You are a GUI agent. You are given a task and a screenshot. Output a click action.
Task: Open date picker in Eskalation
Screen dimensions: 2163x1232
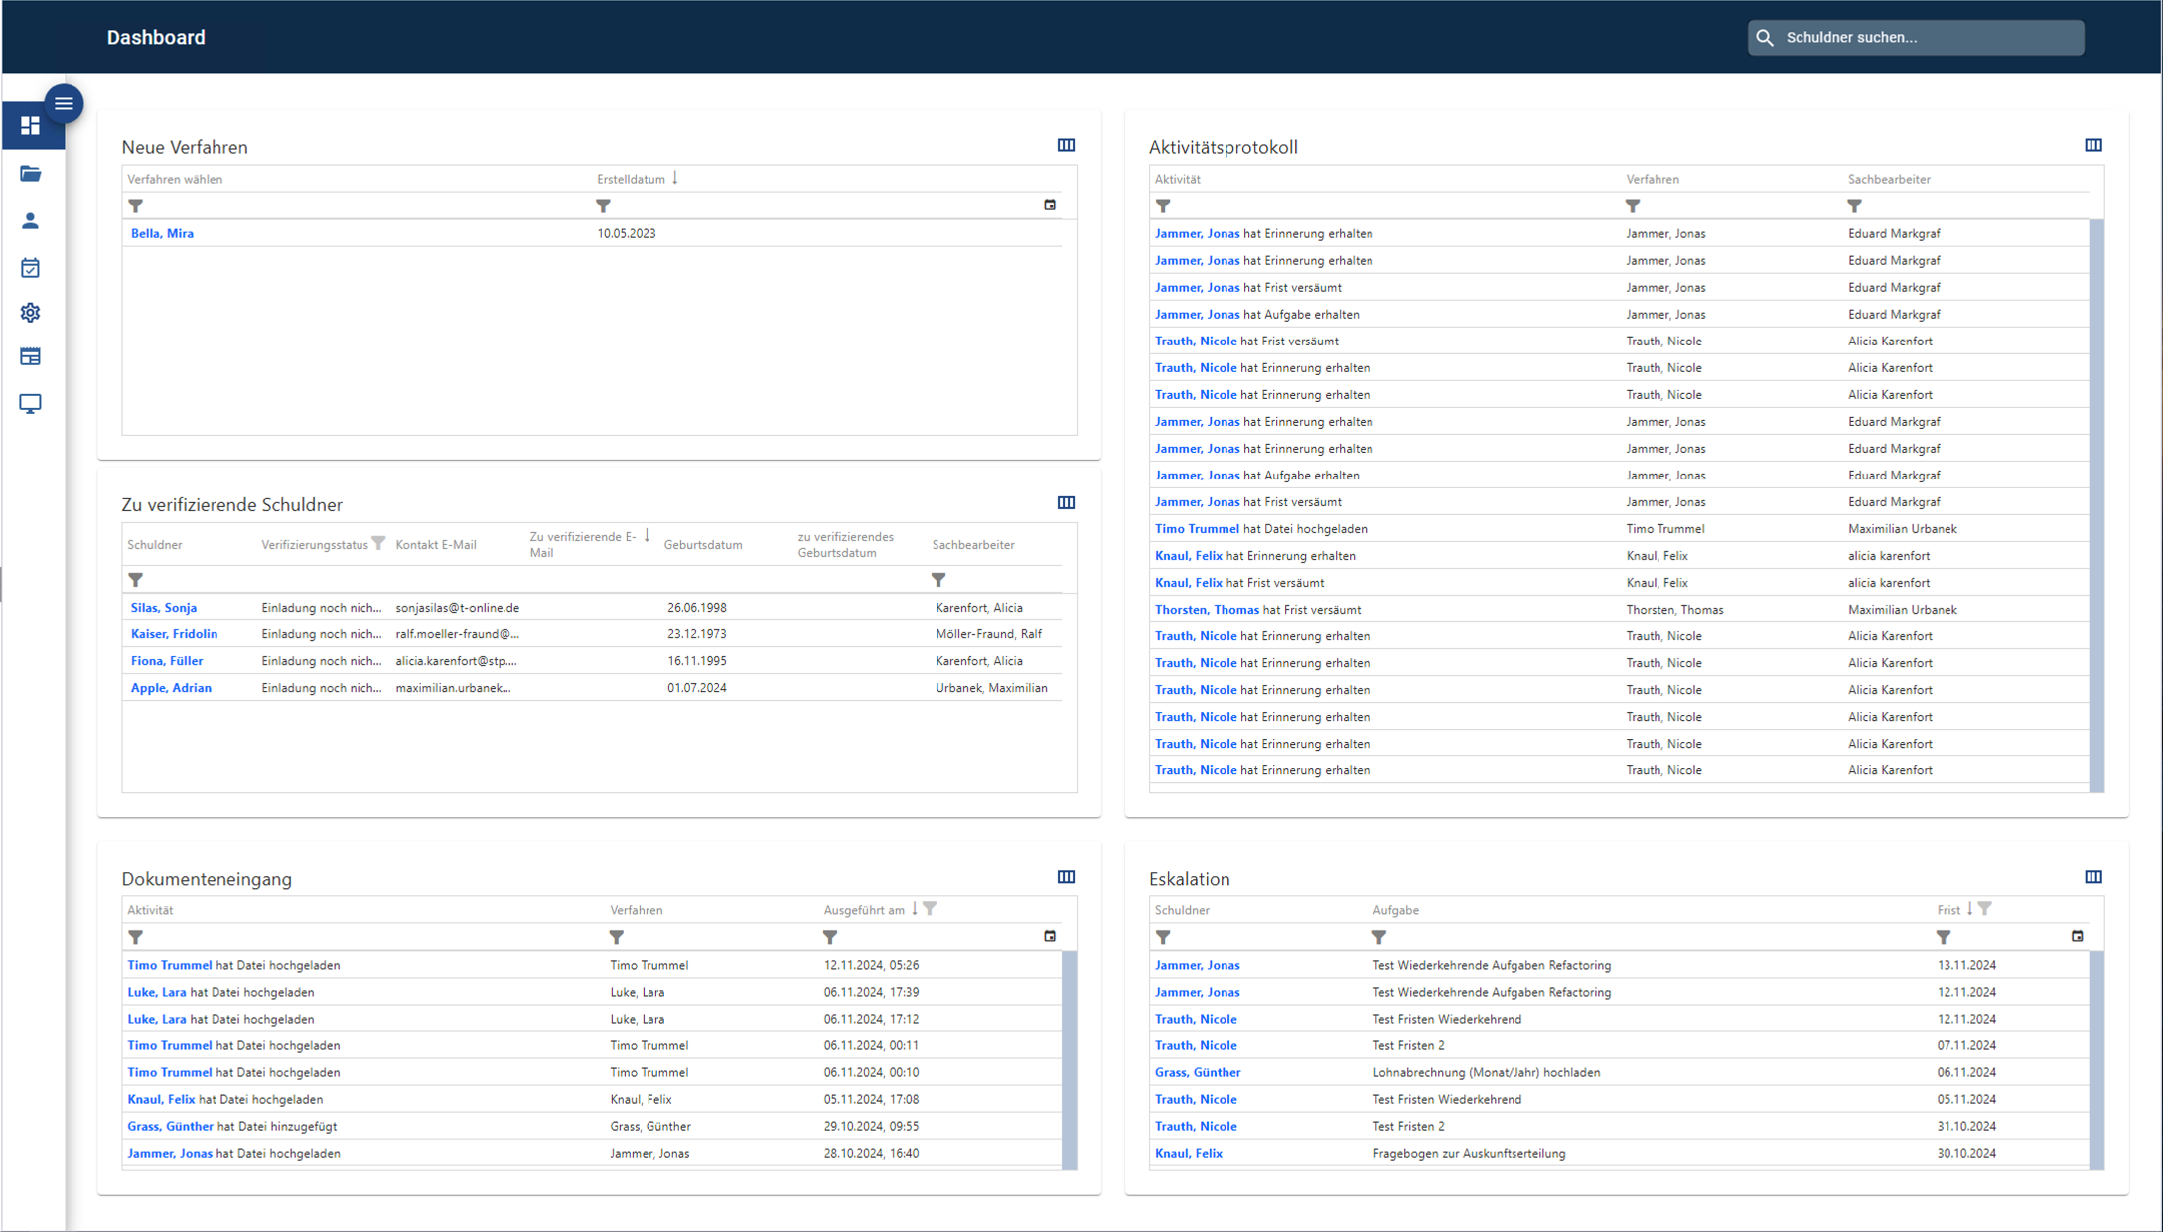coord(2078,936)
